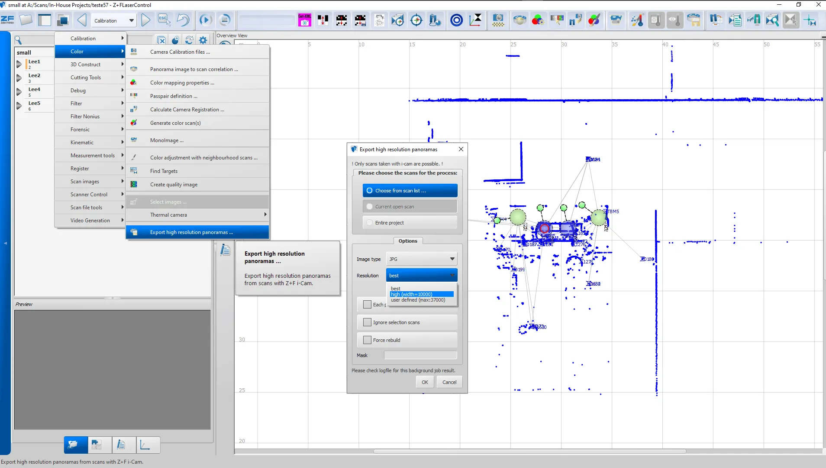
Task: Click the search magnifier in project panel
Action: (x=18, y=40)
